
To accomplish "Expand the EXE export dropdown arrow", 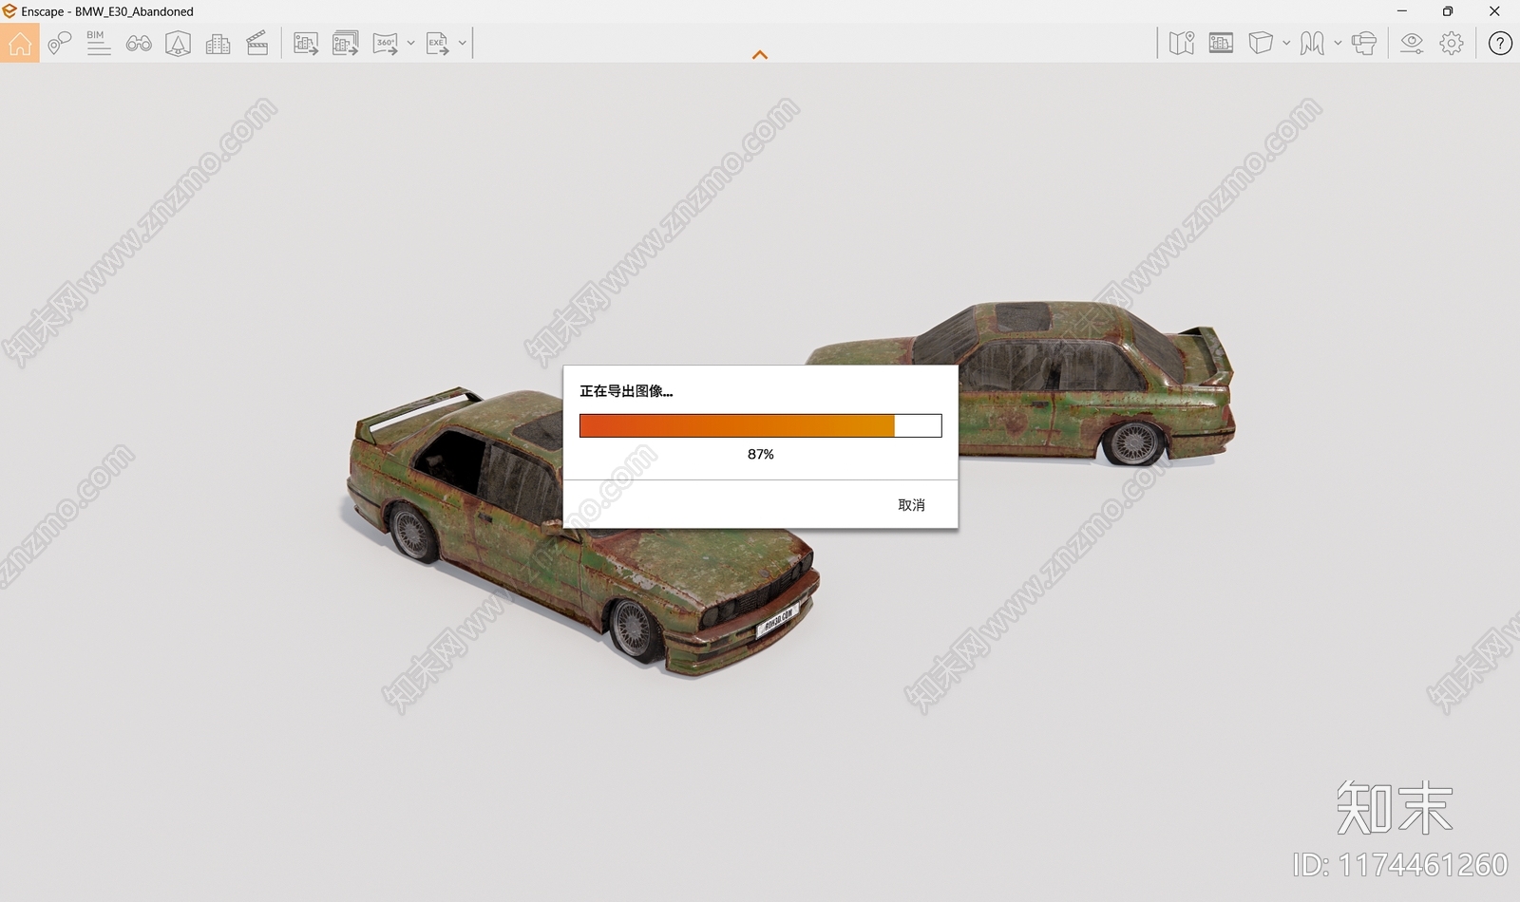I will pyautogui.click(x=463, y=43).
